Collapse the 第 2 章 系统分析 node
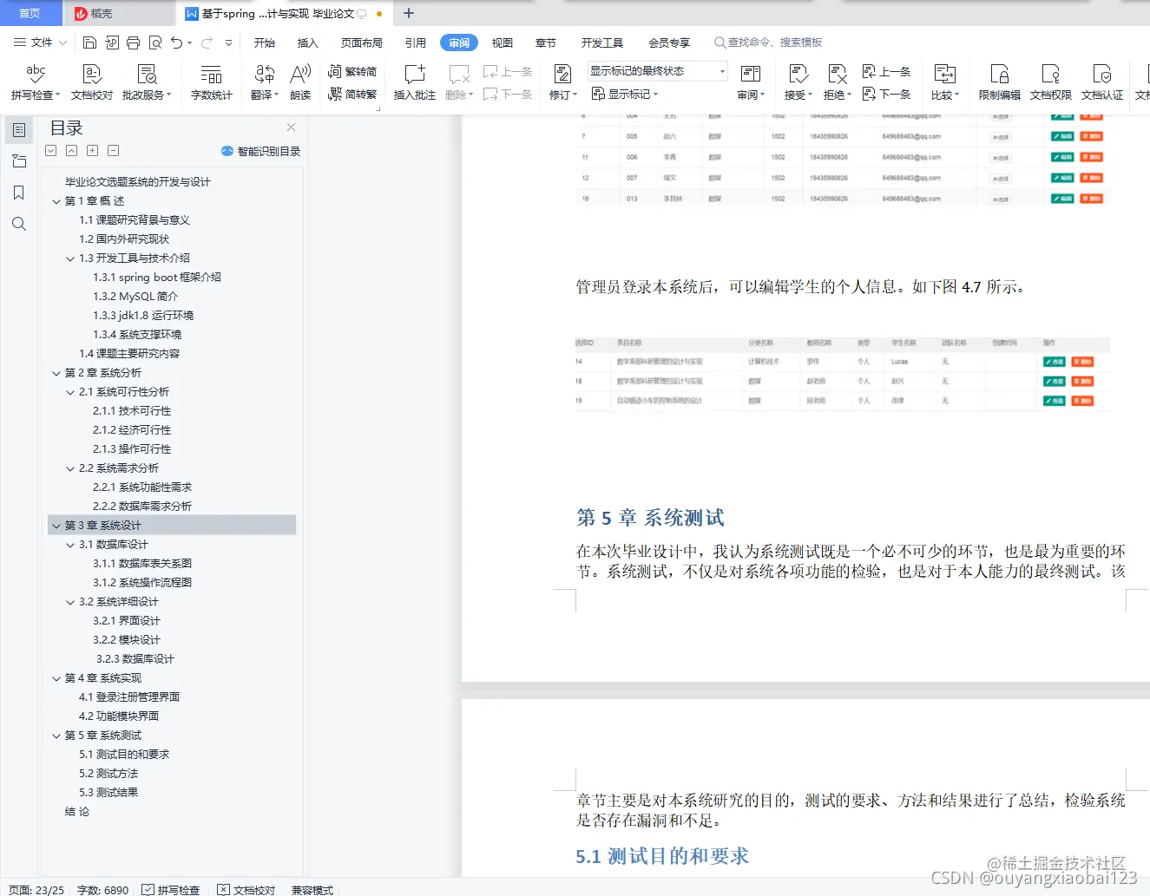The height and width of the screenshot is (896, 1150). click(56, 373)
